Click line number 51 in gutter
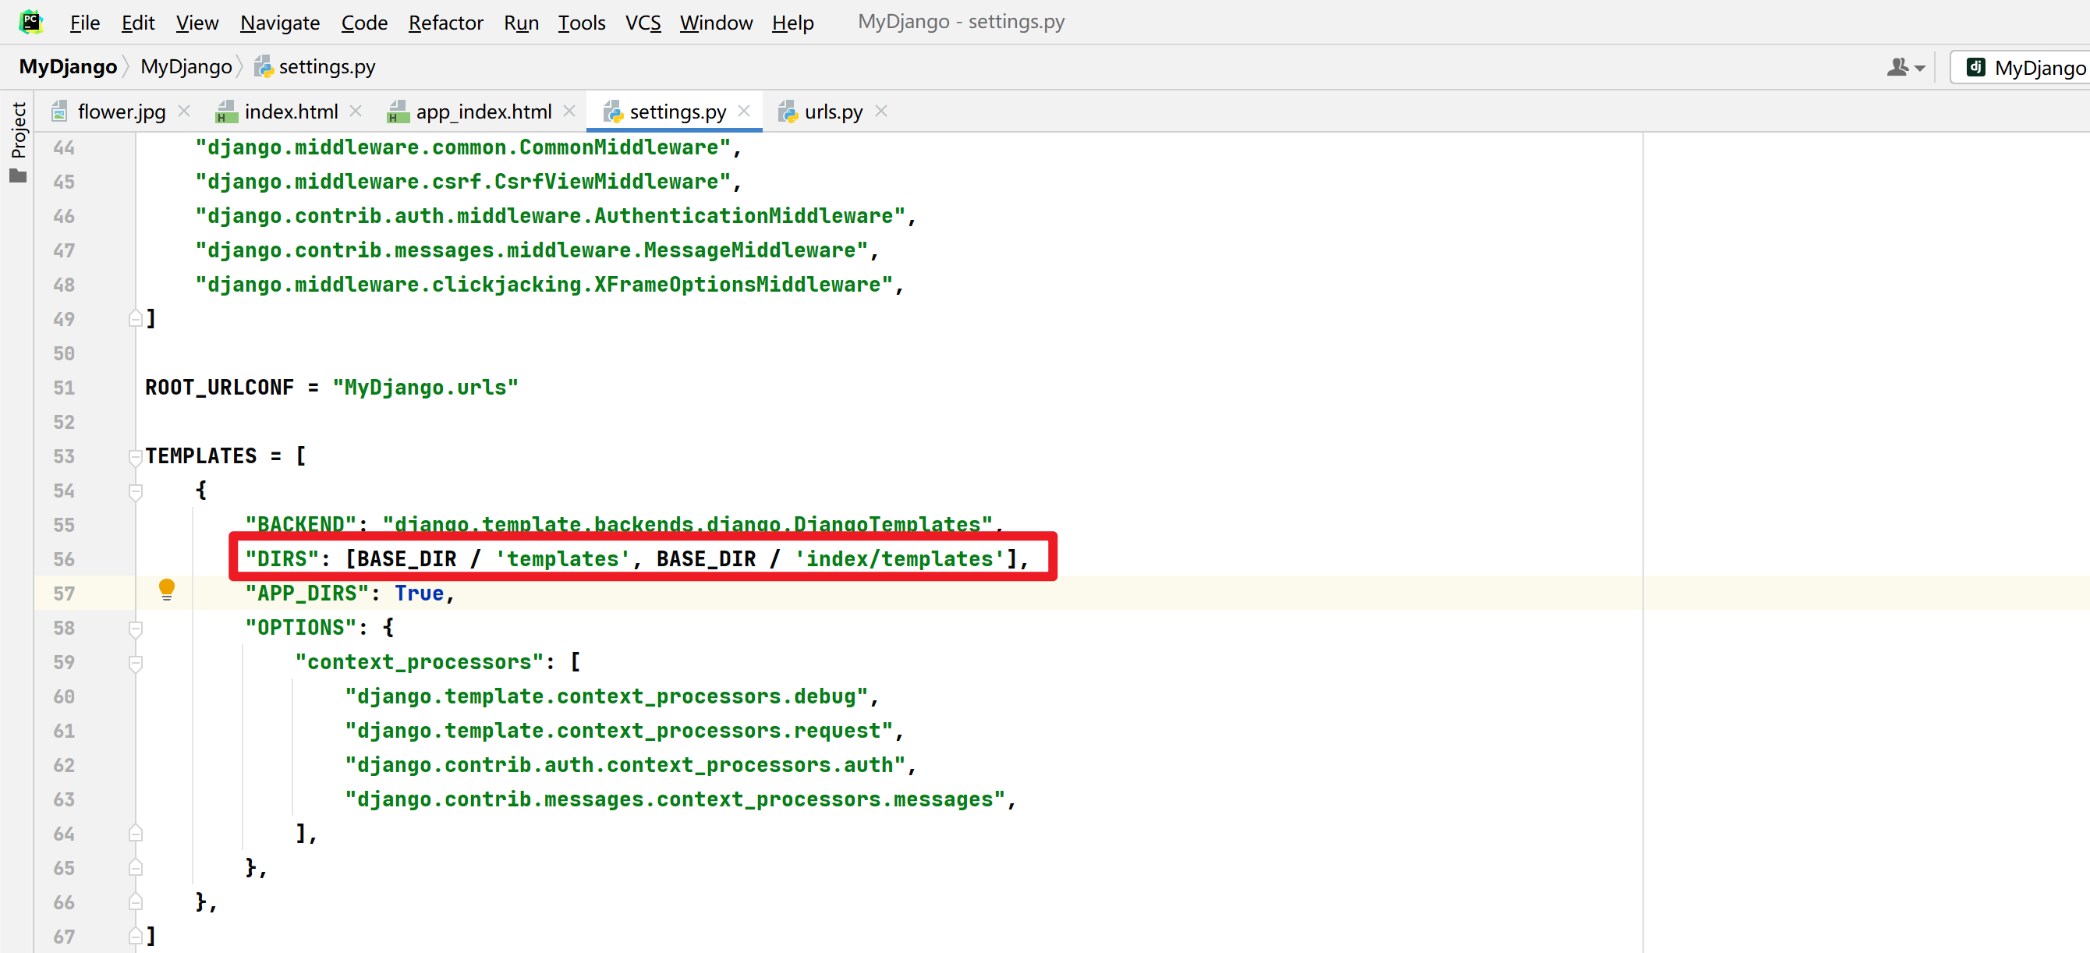 [64, 388]
